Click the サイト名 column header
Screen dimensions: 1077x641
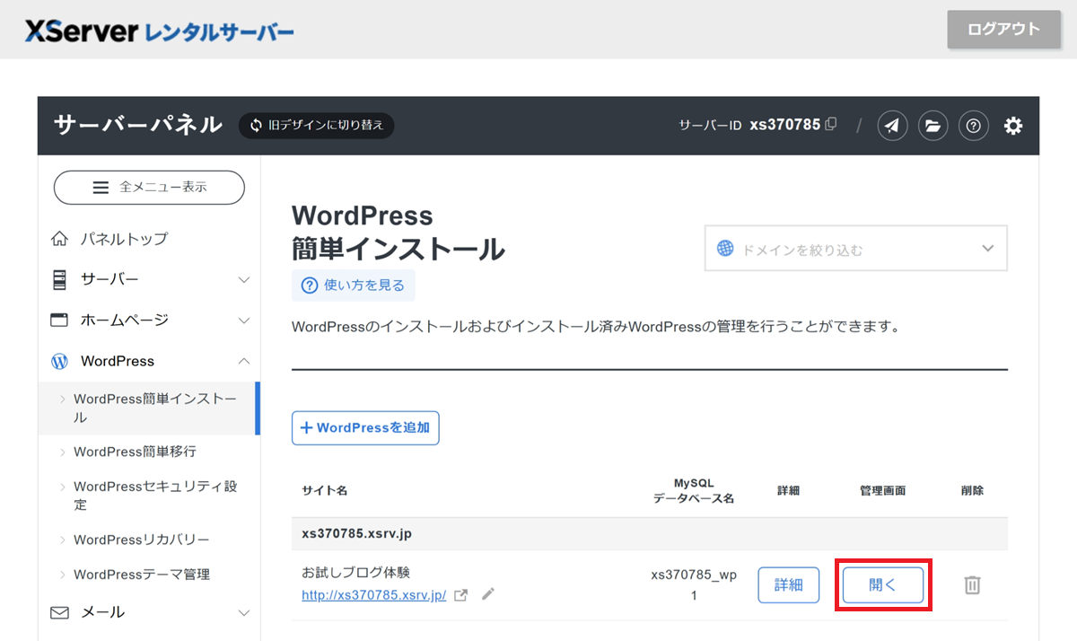click(325, 491)
